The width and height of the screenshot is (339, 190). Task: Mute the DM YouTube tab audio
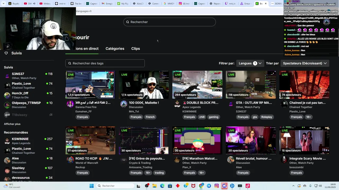point(34,4)
